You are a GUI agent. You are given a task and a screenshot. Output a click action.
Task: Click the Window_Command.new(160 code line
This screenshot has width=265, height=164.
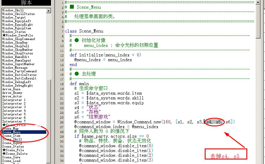155,122
